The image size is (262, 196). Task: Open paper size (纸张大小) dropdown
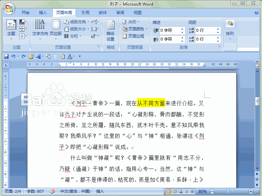pyautogui.click(x=77, y=29)
